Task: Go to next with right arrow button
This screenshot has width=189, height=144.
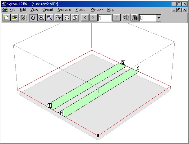Action: pyautogui.click(x=93, y=18)
